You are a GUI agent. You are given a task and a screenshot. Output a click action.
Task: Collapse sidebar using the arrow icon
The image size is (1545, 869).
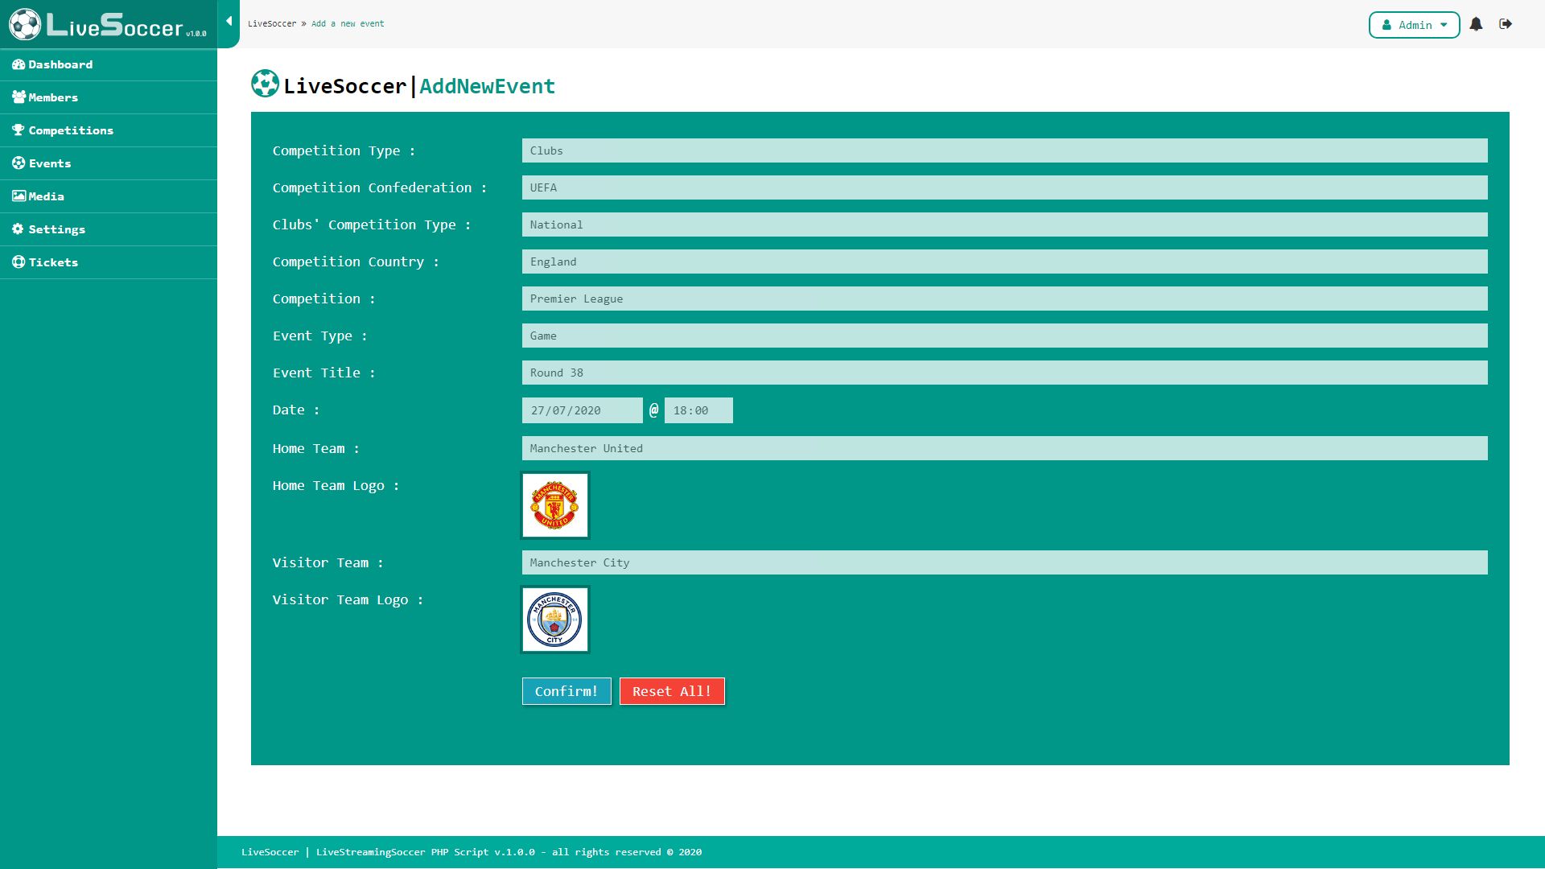229,22
